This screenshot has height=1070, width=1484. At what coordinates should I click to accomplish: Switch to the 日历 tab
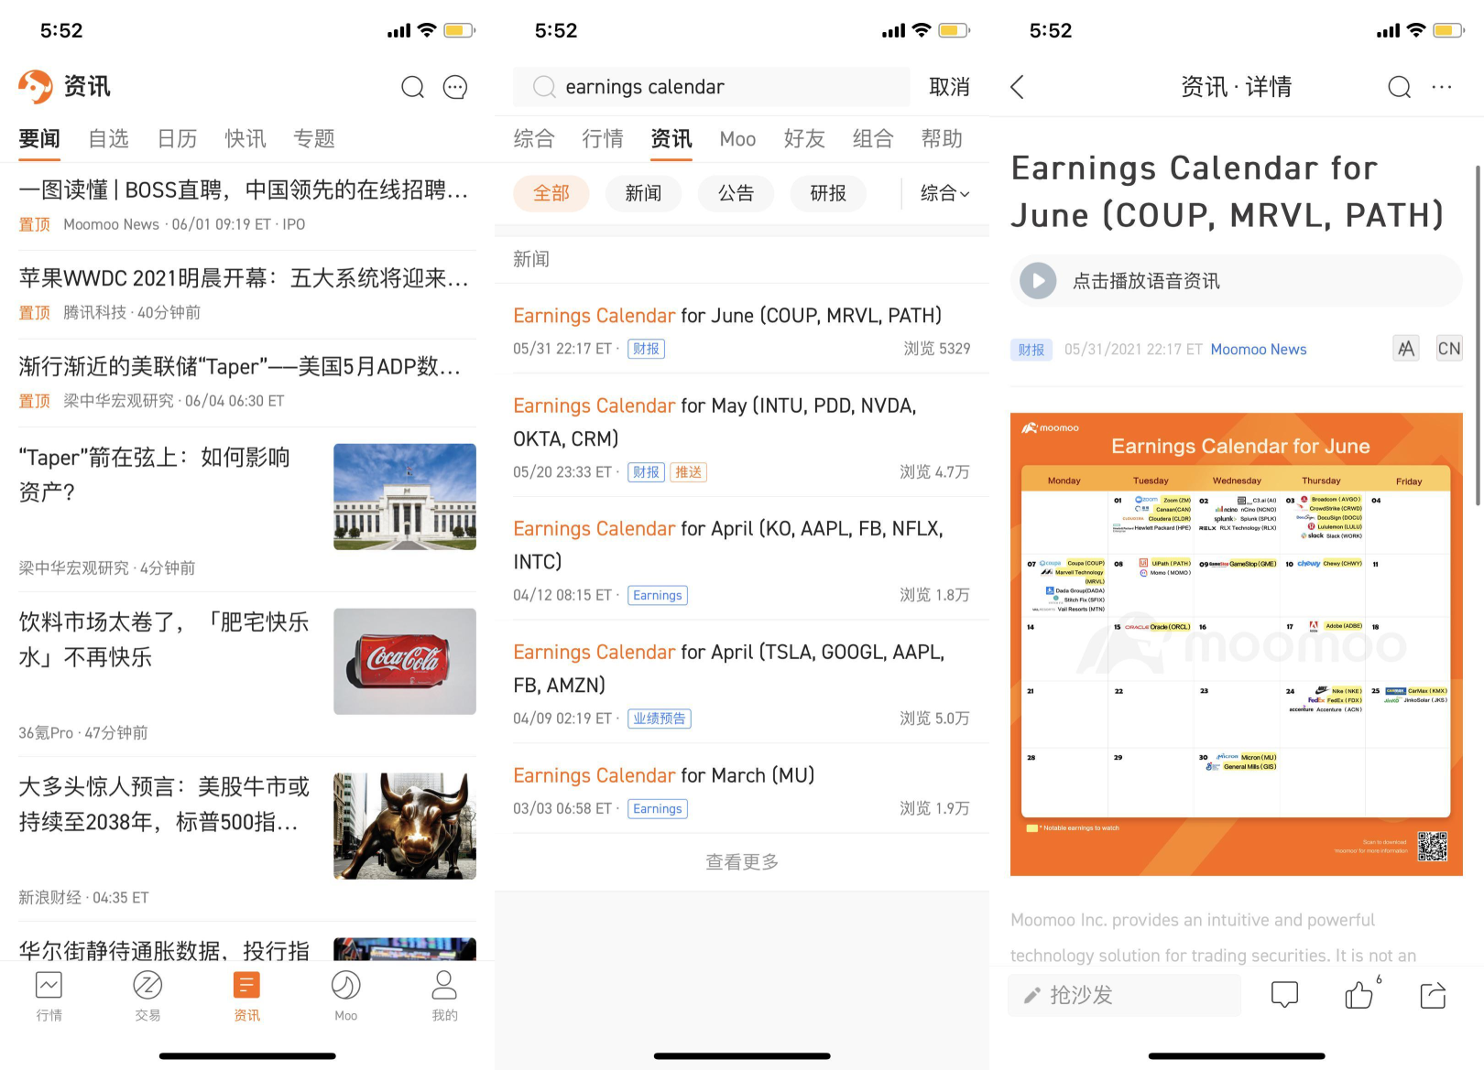click(x=177, y=138)
